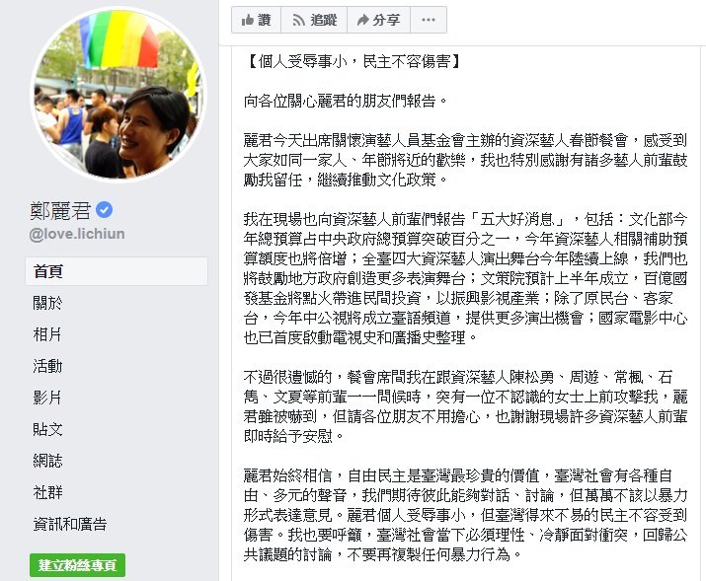Click the post paragraph starting 不過很遺憾的
Image resolution: width=706 pixels, height=581 pixels.
[x=465, y=406]
